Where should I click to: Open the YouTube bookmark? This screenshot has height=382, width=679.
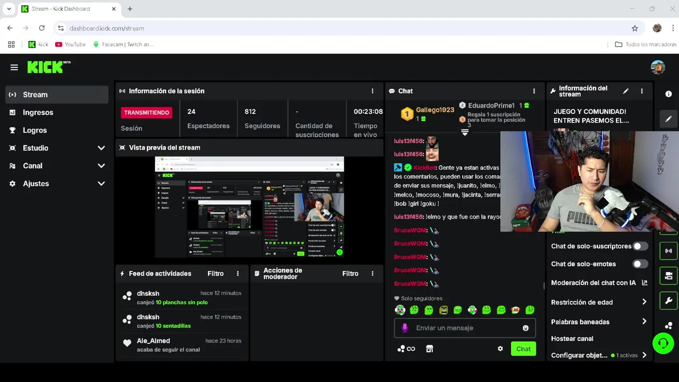pyautogui.click(x=70, y=45)
